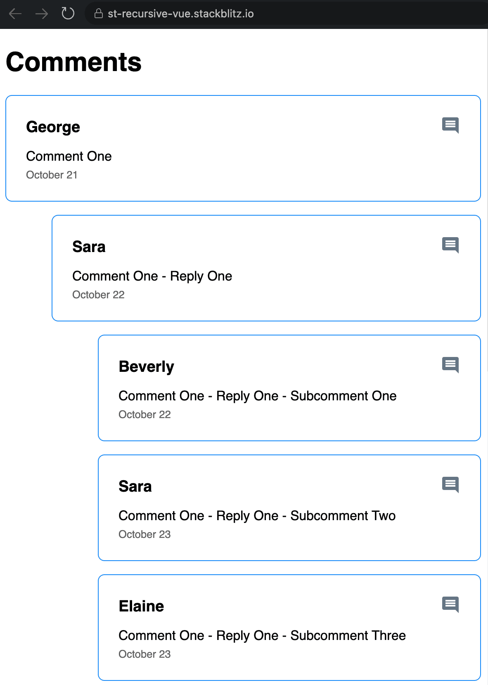Click the reply icon on George's comment
488x685 pixels.
[450, 125]
